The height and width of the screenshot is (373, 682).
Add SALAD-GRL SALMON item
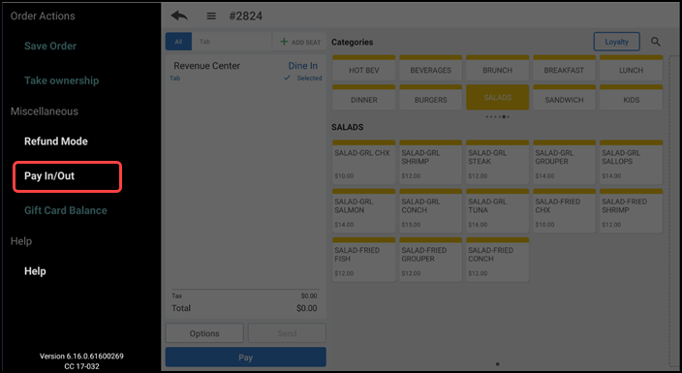(363, 210)
